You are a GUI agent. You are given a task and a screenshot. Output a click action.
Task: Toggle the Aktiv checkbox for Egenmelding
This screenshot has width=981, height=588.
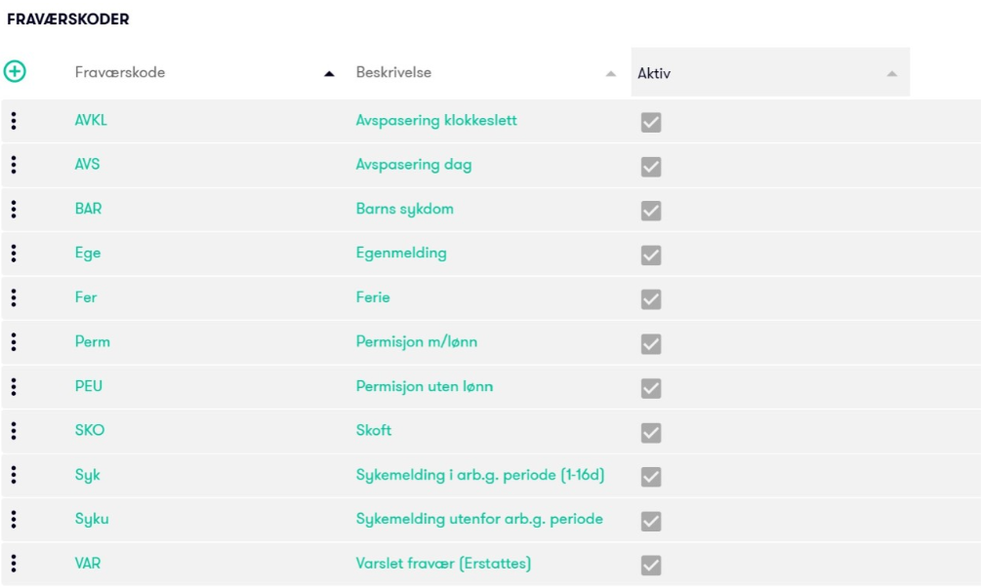651,255
